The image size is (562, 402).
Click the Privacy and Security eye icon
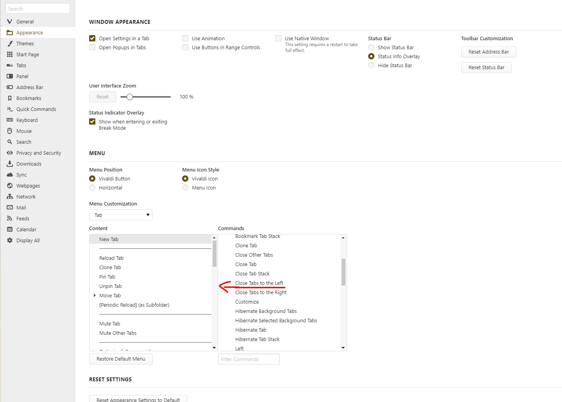click(x=10, y=153)
